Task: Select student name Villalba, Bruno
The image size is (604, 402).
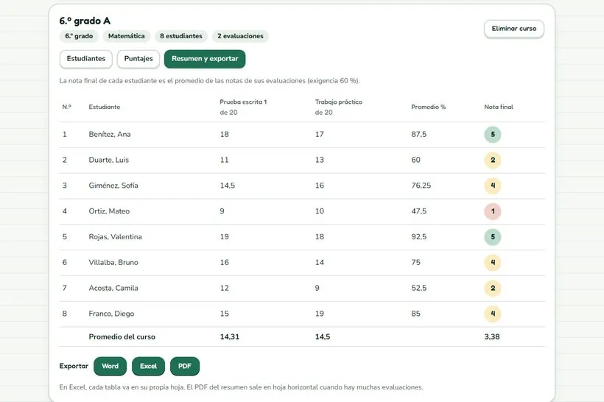Action: [x=113, y=263]
